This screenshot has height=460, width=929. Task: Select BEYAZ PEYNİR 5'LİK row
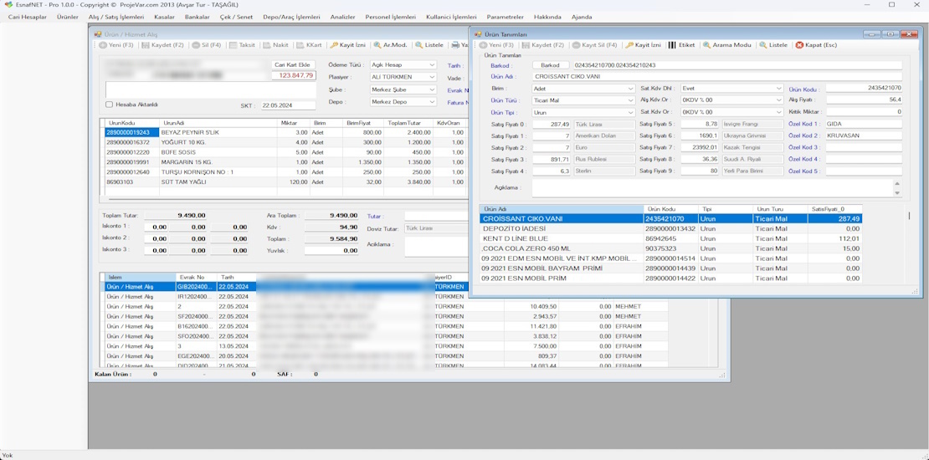point(286,133)
